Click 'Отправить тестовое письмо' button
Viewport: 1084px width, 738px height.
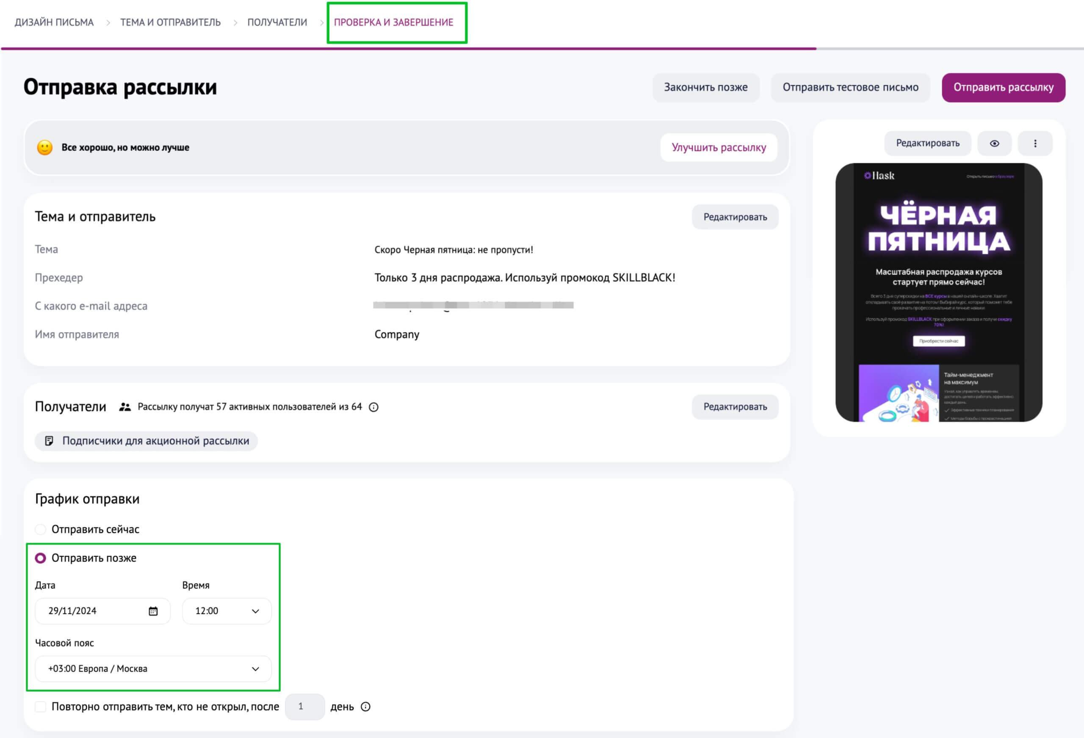[x=850, y=87]
